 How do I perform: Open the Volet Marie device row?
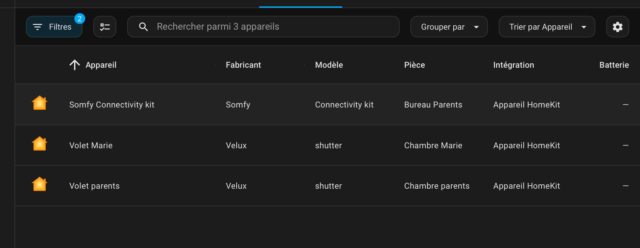coord(91,146)
